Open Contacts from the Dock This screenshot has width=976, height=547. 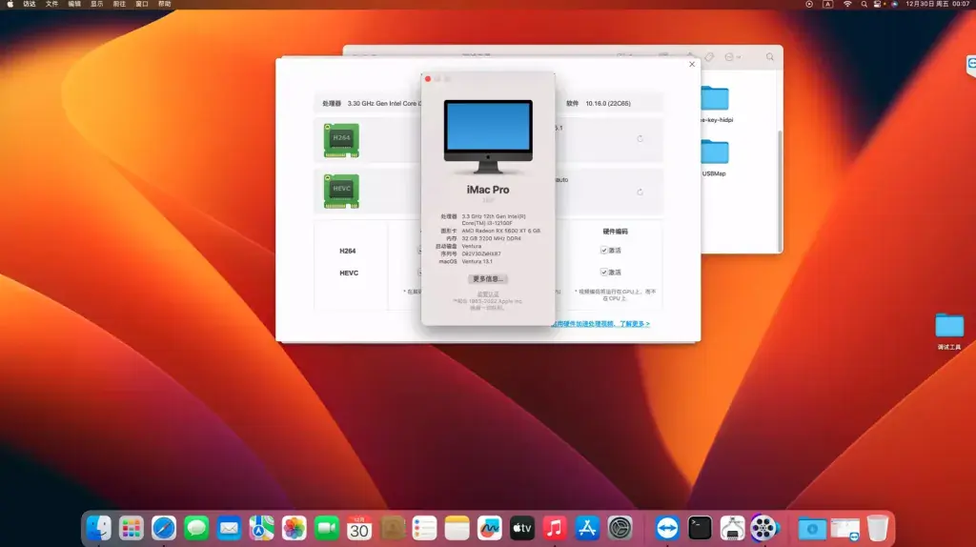392,528
